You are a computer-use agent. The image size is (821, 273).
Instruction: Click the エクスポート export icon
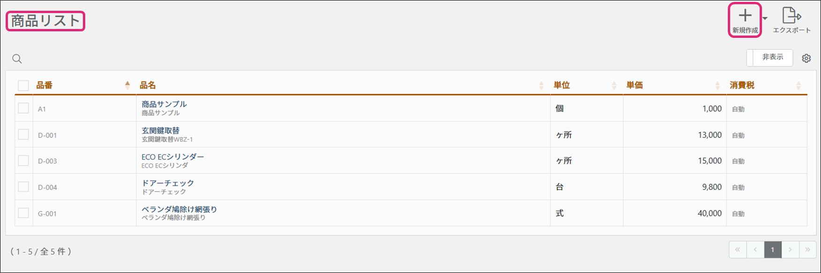[x=791, y=16]
